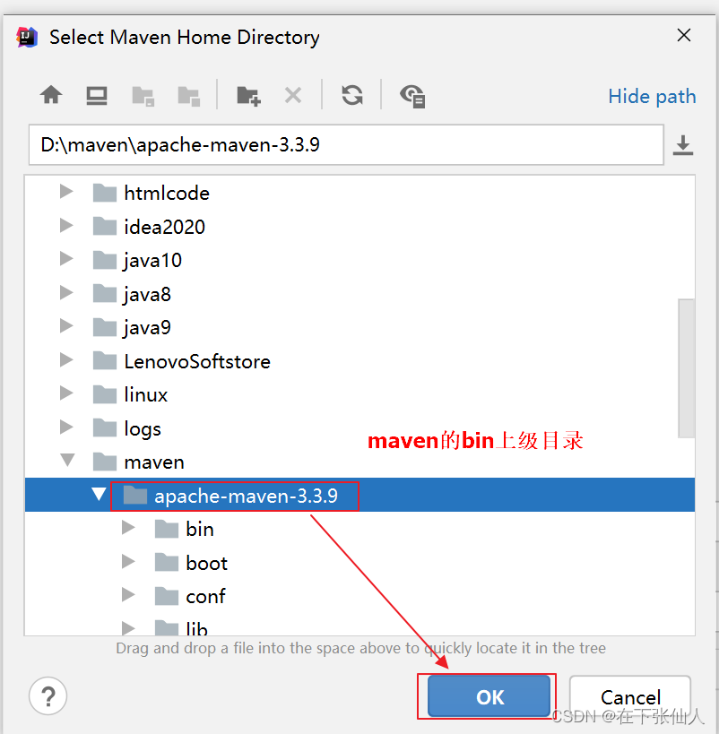This screenshot has width=719, height=734.
Task: Click the tree vertical scrollbar
Action: 686,368
